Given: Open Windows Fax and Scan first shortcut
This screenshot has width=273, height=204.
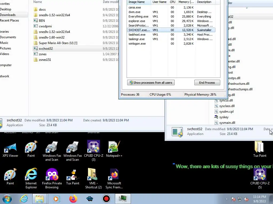Looking at the screenshot, I should (x=52, y=151).
